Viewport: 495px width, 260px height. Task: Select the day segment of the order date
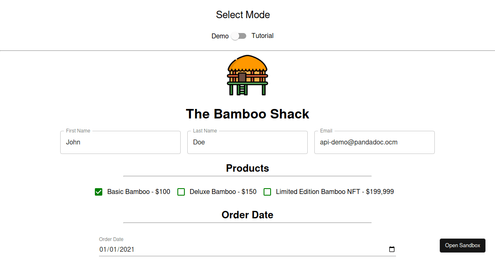click(x=113, y=249)
